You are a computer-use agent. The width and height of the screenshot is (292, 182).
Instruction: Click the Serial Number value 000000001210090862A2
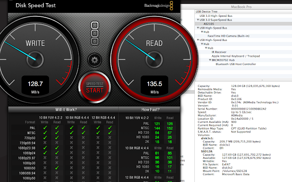[249, 109]
